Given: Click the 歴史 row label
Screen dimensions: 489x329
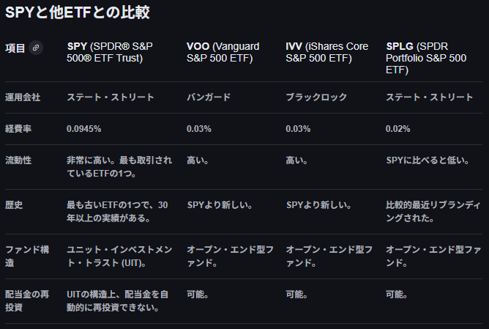Looking at the screenshot, I should click(14, 204).
